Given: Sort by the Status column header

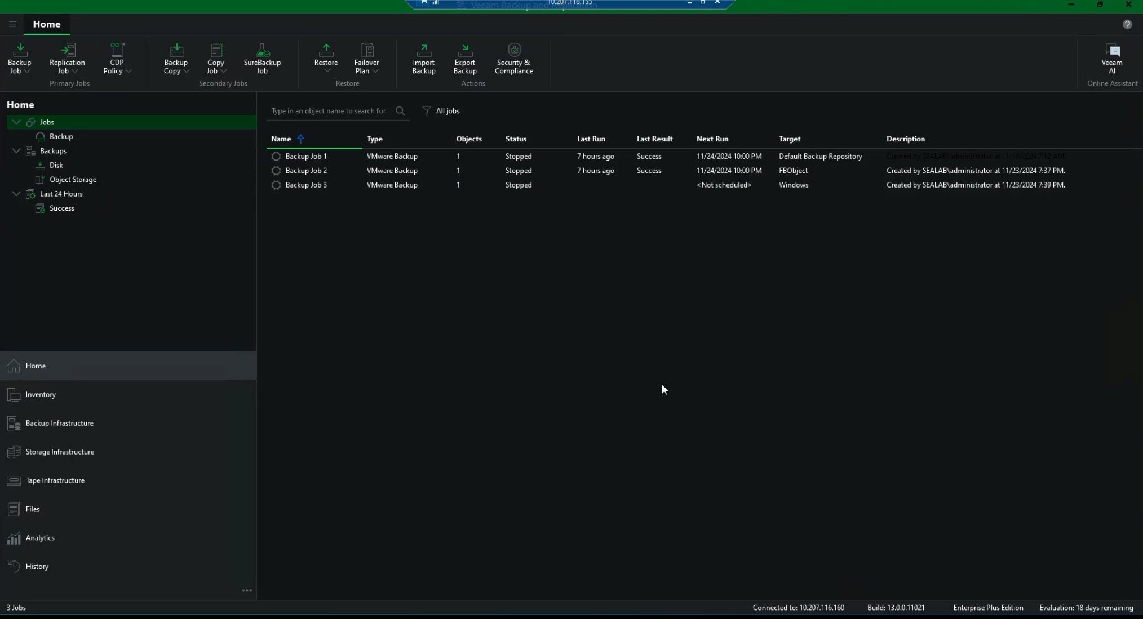Looking at the screenshot, I should click(x=516, y=139).
